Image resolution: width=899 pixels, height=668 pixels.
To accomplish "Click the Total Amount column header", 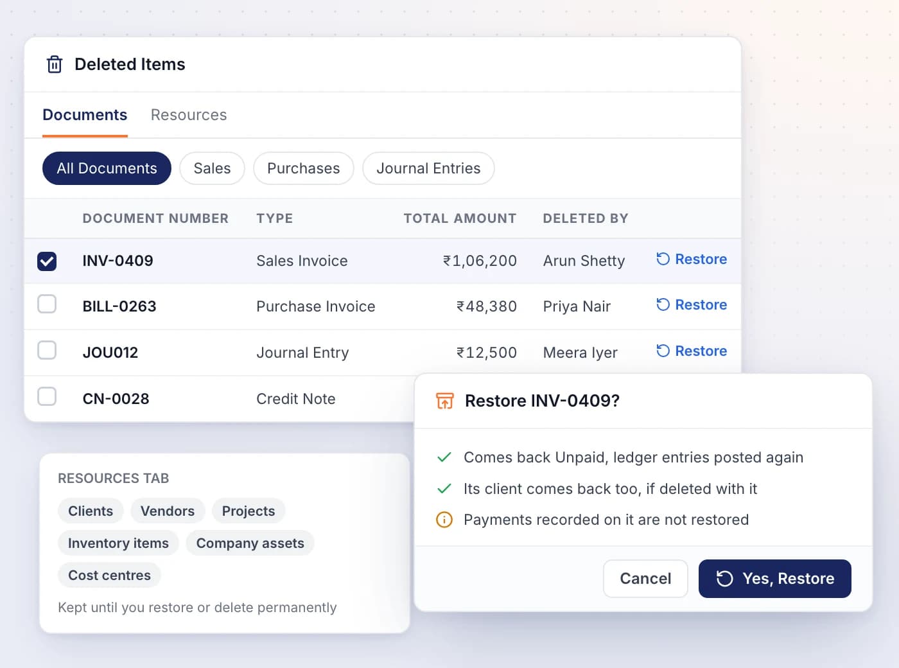I will (460, 218).
